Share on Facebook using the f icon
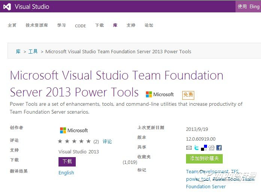The height and width of the screenshot is (195, 261). point(219,148)
